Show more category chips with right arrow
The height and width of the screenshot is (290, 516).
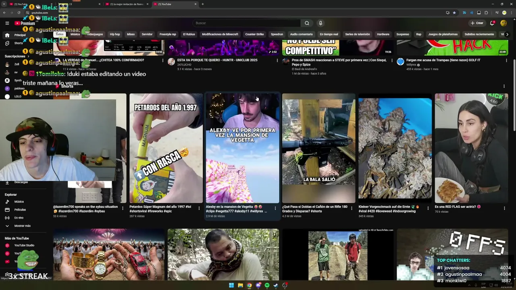point(507,34)
